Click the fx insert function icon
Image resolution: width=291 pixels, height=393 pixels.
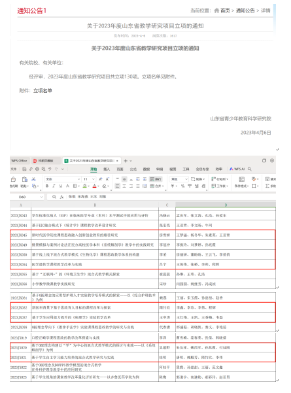click(61, 197)
